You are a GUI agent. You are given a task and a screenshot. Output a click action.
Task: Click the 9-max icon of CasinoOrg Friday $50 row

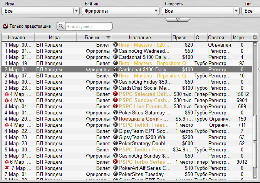tap(116, 81)
